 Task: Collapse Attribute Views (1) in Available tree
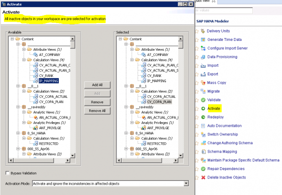24,49
